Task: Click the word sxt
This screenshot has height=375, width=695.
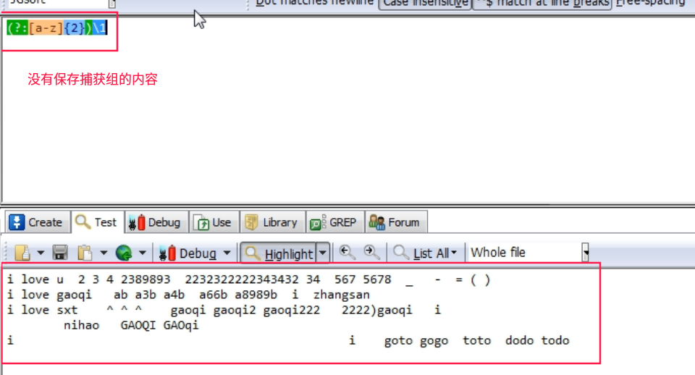Action: pos(67,310)
